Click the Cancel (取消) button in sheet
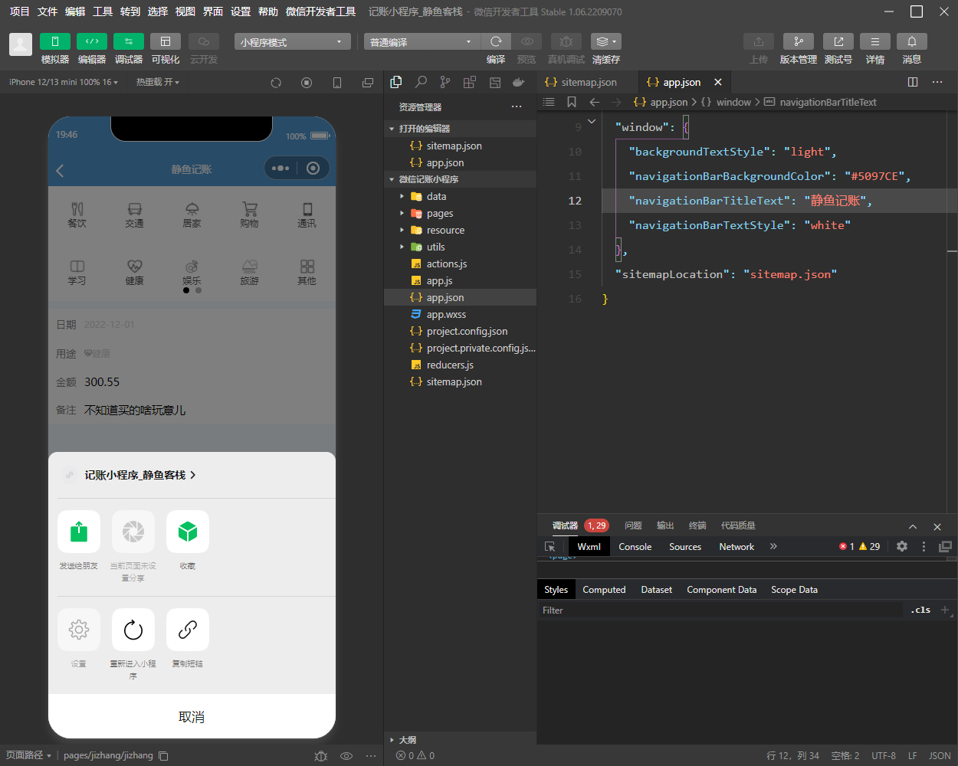 pos(192,717)
